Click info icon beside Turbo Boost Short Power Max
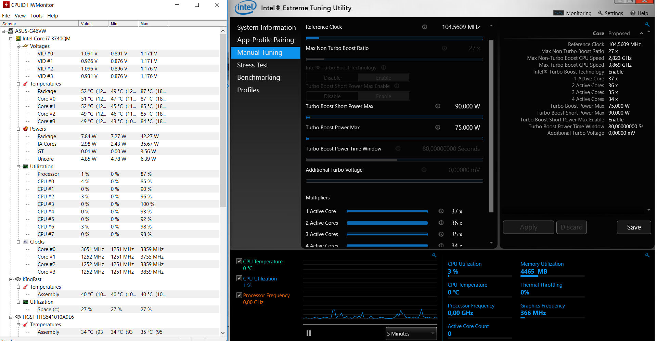Screen dimensions: 657x341 pos(437,106)
